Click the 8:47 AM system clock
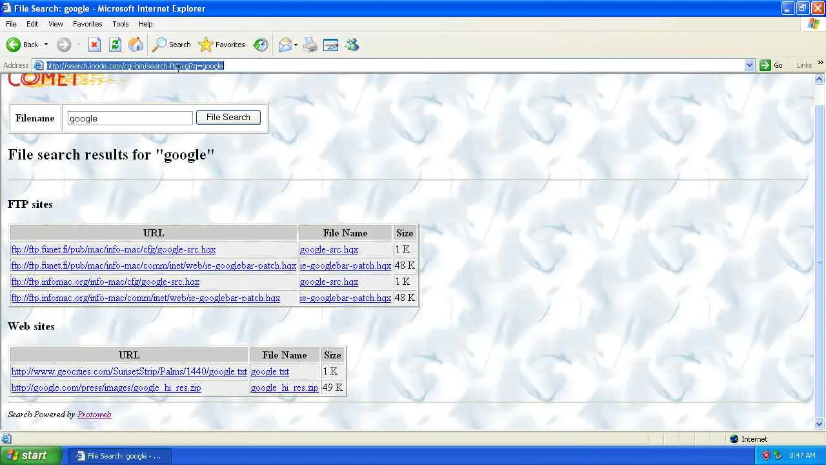 pyautogui.click(x=802, y=455)
